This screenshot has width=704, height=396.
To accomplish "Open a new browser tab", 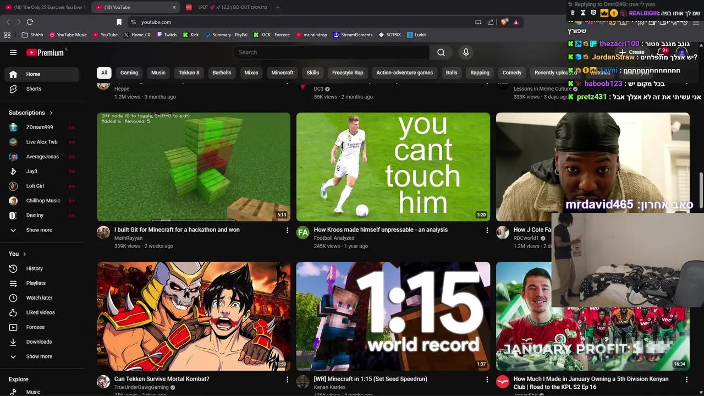I will coord(277,7).
